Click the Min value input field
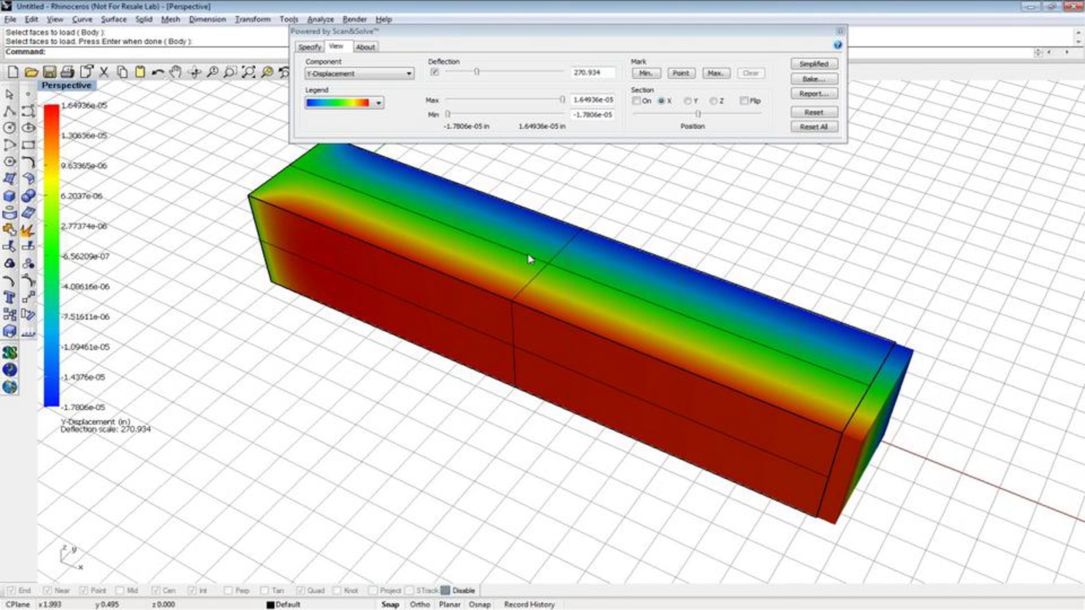This screenshot has height=610, width=1085. (x=593, y=115)
